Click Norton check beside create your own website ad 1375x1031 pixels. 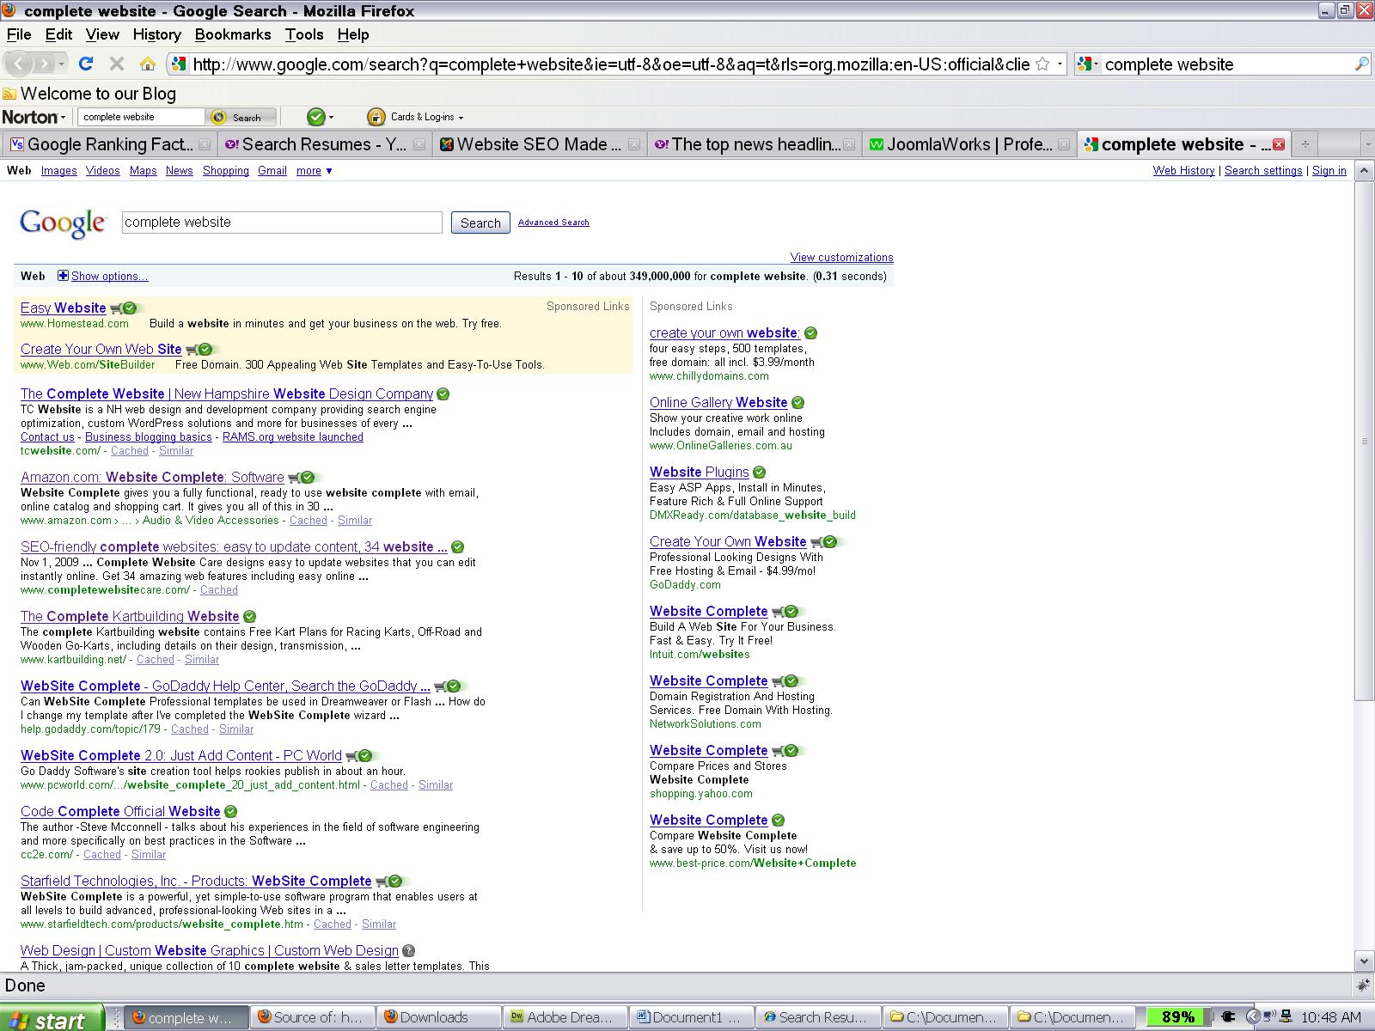point(810,332)
